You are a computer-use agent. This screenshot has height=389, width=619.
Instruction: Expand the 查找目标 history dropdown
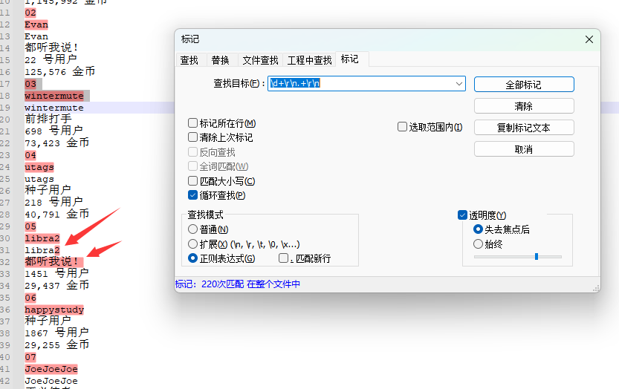point(459,84)
